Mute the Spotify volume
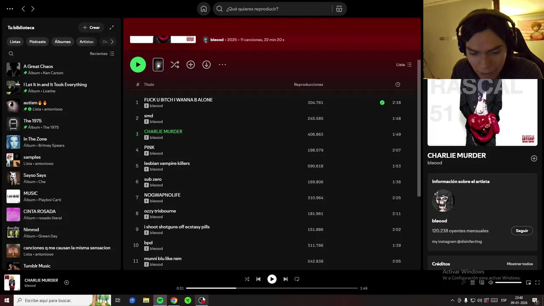Viewport: 544px width, 306px height. [x=491, y=283]
